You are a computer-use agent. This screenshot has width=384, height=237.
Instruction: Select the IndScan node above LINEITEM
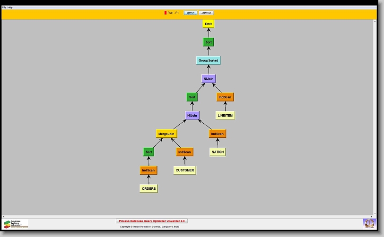pyautogui.click(x=225, y=97)
